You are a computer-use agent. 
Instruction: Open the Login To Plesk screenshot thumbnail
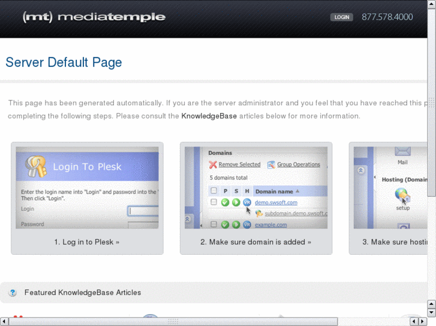(87, 188)
